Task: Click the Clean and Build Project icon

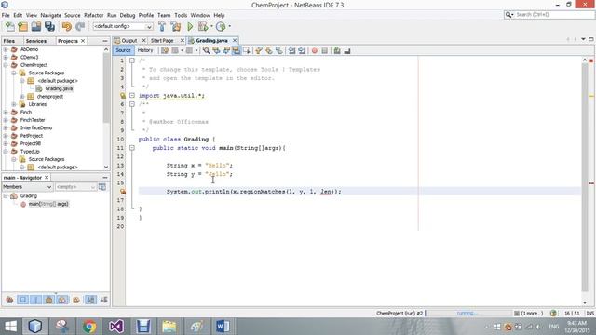Action: (x=176, y=27)
